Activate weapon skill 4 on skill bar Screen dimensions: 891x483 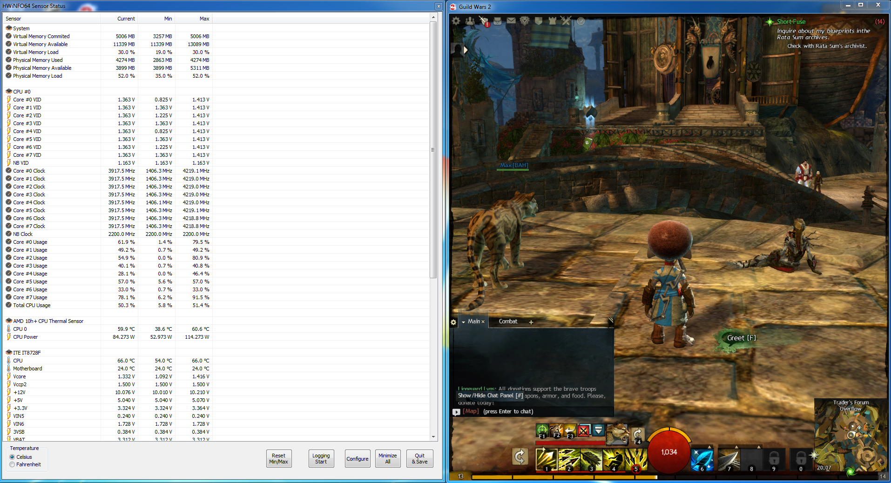tap(613, 460)
